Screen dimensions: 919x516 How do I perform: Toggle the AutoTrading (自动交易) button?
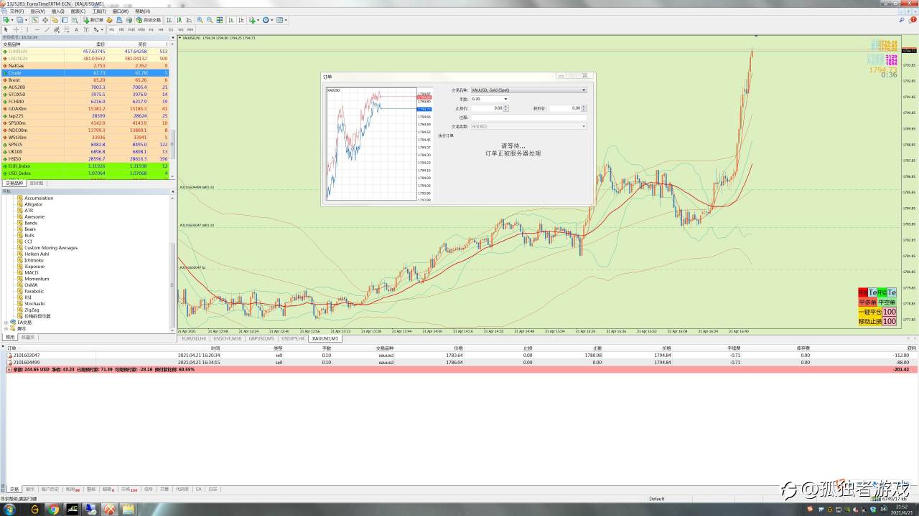[x=149, y=20]
